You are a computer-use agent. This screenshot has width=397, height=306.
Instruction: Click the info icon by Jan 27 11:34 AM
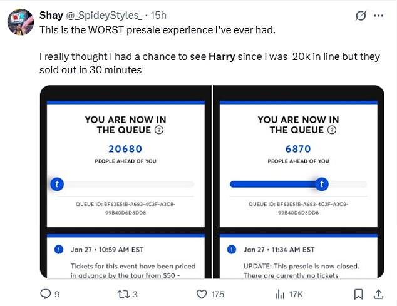click(x=232, y=249)
